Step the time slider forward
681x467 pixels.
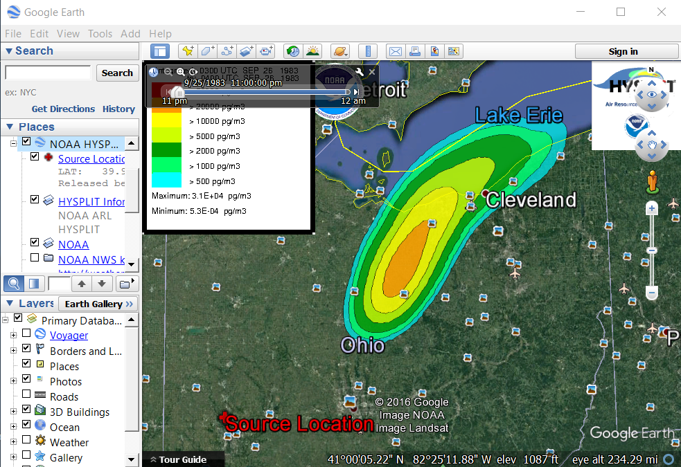coord(356,92)
